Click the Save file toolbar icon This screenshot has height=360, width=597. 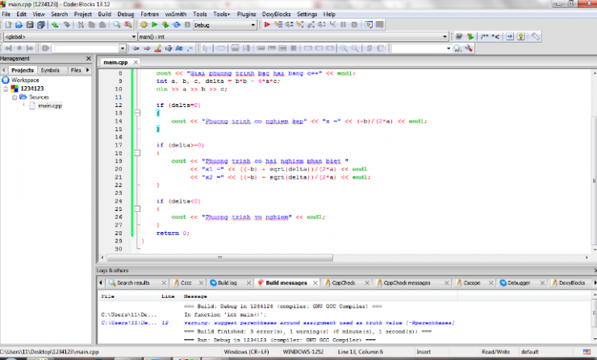[30, 25]
